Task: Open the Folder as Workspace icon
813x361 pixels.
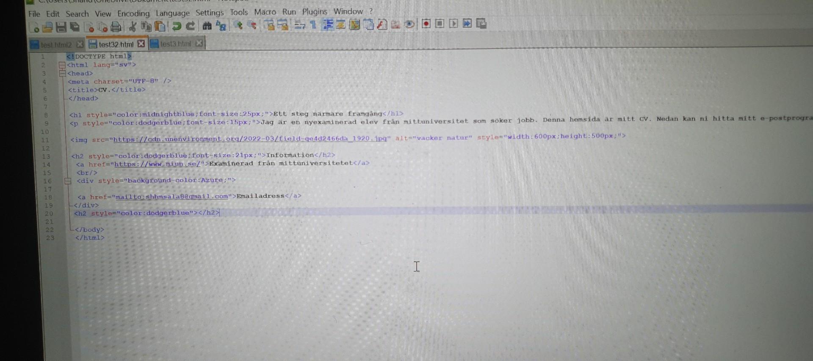Action: (x=395, y=25)
